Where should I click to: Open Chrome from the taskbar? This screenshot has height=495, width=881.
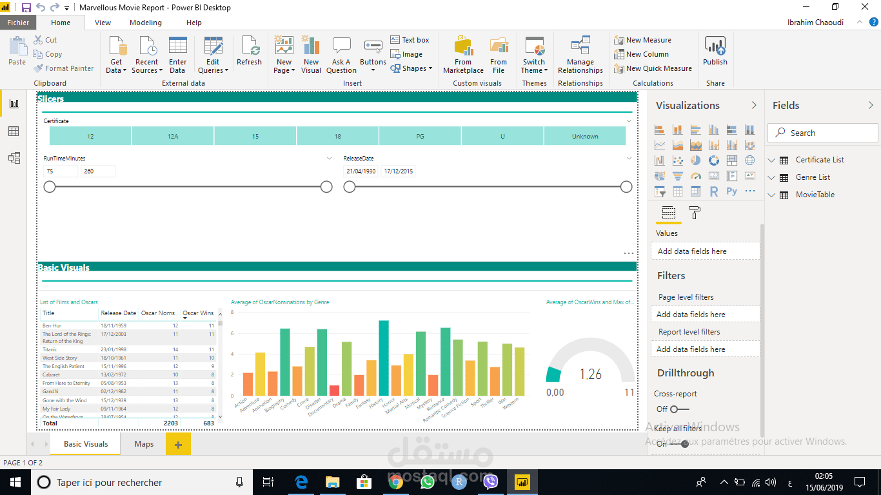click(395, 482)
